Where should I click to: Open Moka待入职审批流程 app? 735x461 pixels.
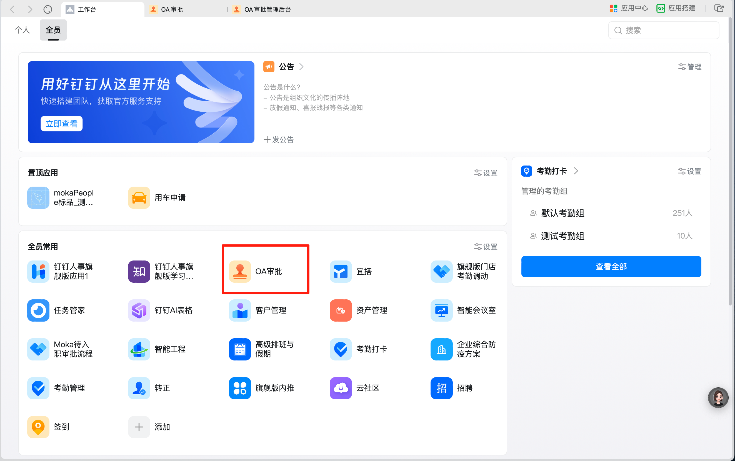pos(60,349)
